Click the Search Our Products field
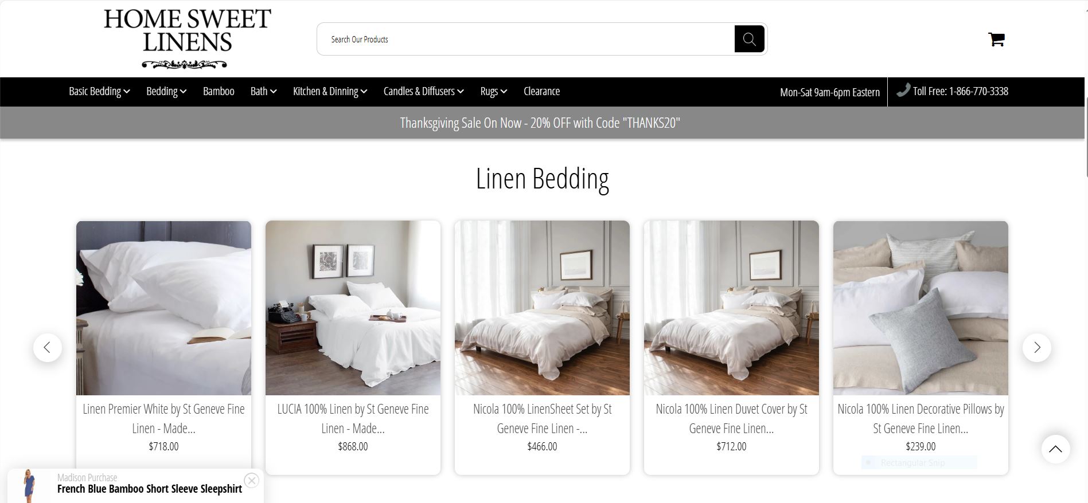 (x=526, y=39)
